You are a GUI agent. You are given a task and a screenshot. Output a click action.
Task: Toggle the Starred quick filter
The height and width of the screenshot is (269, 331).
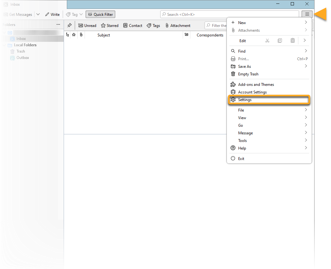pyautogui.click(x=110, y=25)
